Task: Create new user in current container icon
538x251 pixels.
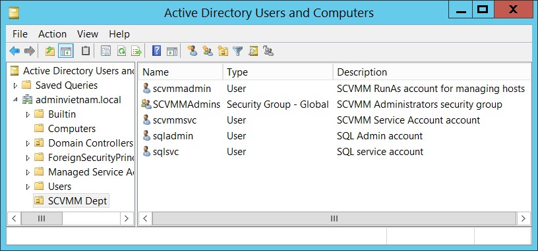Action: click(x=192, y=51)
